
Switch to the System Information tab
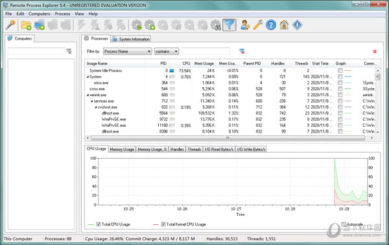pyautogui.click(x=131, y=39)
